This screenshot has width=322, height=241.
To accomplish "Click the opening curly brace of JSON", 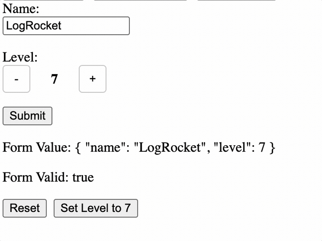I will [x=78, y=147].
